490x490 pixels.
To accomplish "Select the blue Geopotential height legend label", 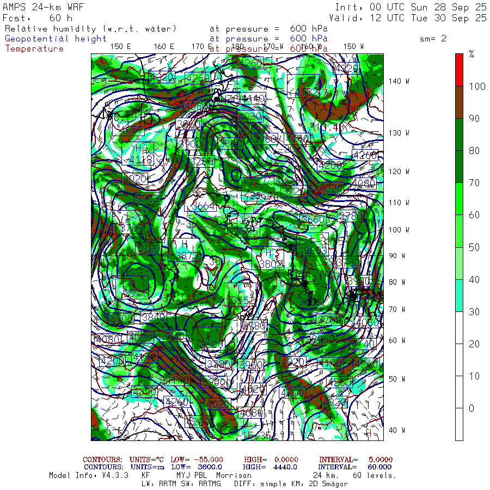I will 56,39.
